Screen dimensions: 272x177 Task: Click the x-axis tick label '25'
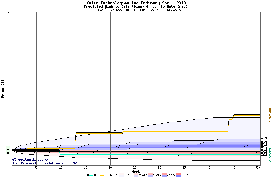[x=135, y=168]
